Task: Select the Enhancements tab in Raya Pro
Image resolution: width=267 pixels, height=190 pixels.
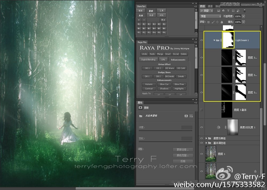Action: point(178,60)
